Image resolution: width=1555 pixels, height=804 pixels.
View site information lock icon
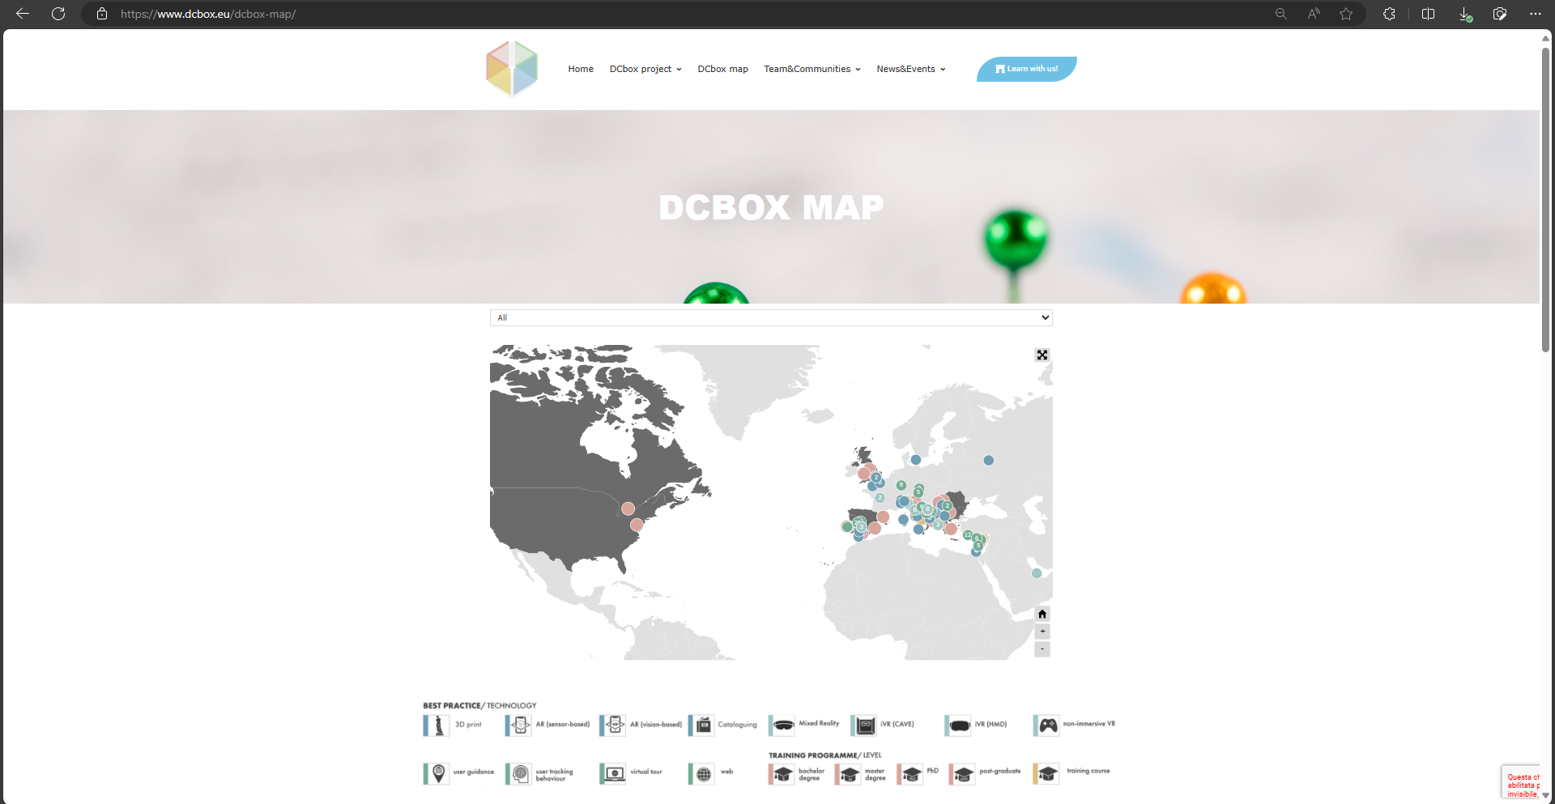coord(102,14)
